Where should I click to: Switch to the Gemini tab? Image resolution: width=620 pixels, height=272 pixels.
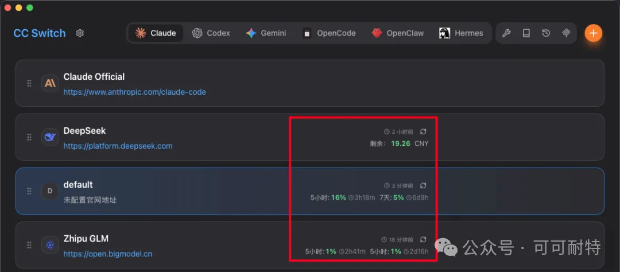pos(266,33)
